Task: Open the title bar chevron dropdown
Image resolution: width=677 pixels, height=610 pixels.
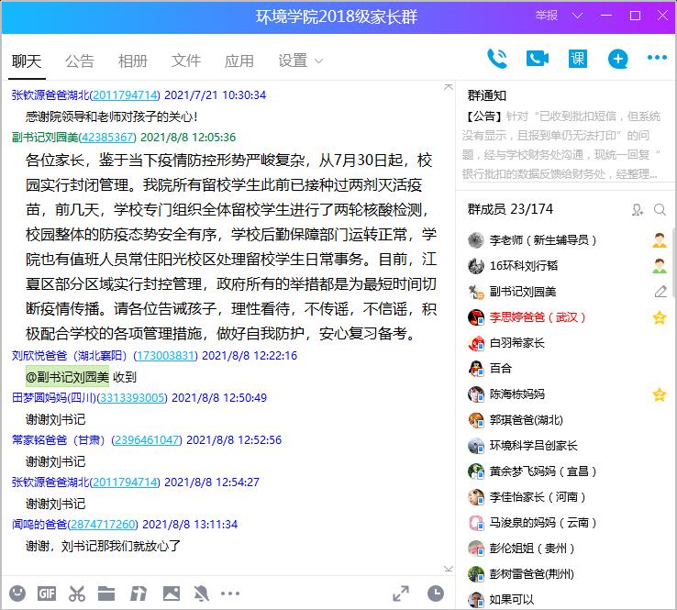Action: [576, 16]
